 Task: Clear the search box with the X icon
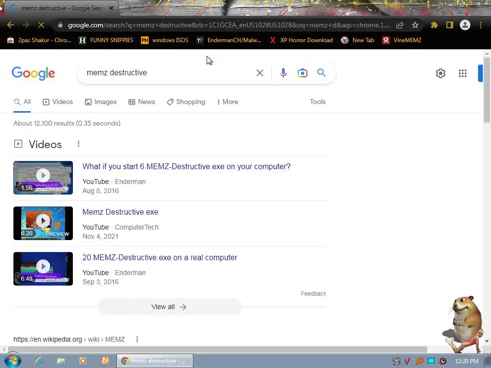259,73
